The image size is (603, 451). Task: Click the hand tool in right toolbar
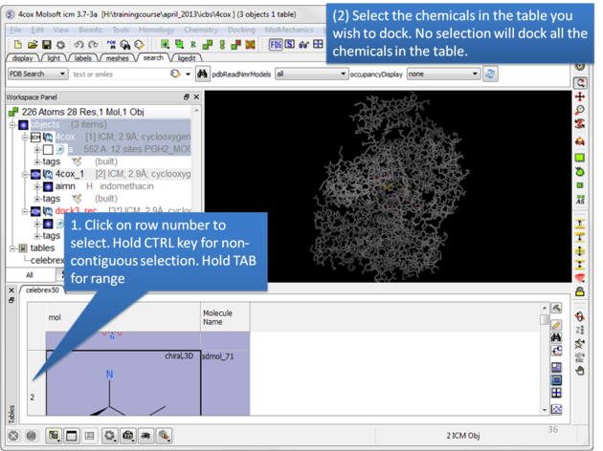(x=580, y=370)
